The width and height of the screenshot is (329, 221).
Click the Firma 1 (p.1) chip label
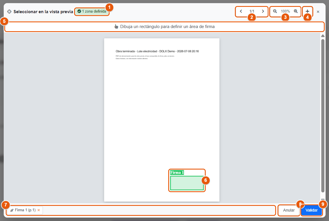pyautogui.click(x=25, y=210)
